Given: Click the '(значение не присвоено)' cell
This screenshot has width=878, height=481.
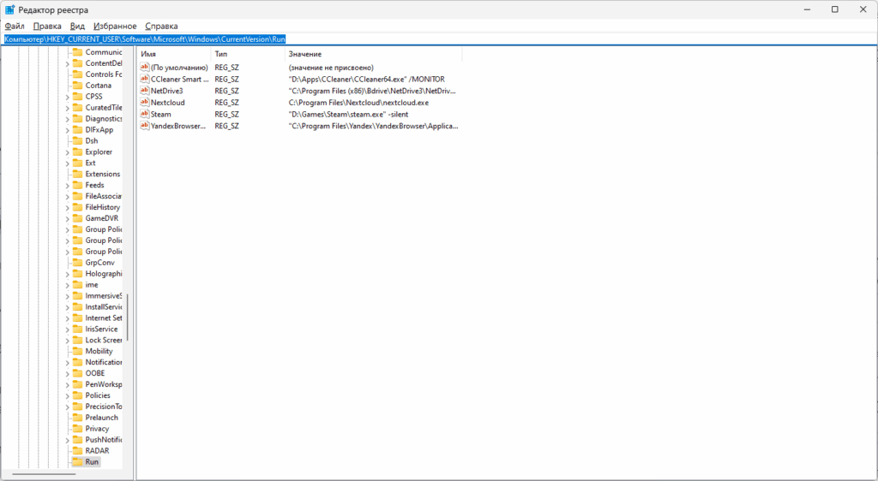Looking at the screenshot, I should pos(331,68).
